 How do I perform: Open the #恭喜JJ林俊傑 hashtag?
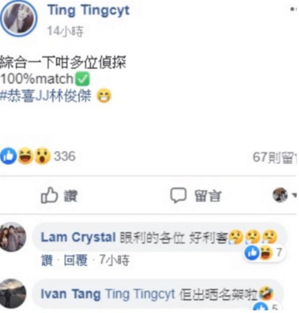click(46, 96)
